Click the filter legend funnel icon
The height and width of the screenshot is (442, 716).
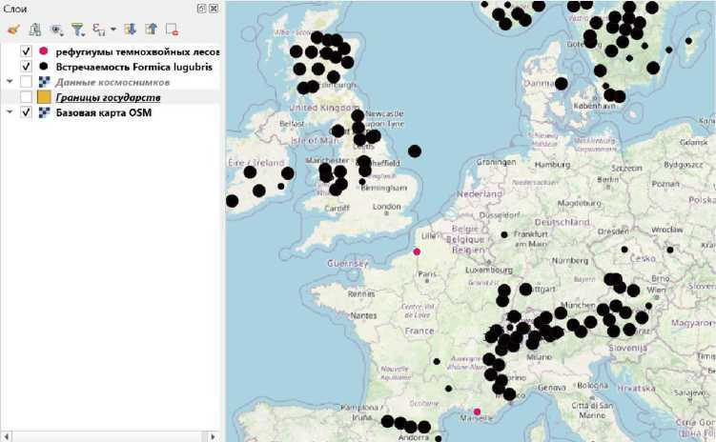click(78, 30)
